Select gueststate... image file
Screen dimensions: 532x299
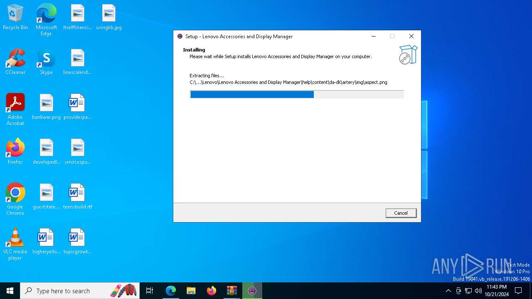pyautogui.click(x=46, y=197)
